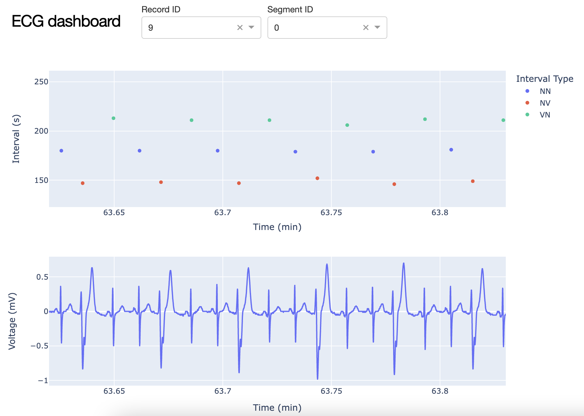This screenshot has height=416, width=584.
Task: Select the first NN point near 180
Action: [x=61, y=151]
